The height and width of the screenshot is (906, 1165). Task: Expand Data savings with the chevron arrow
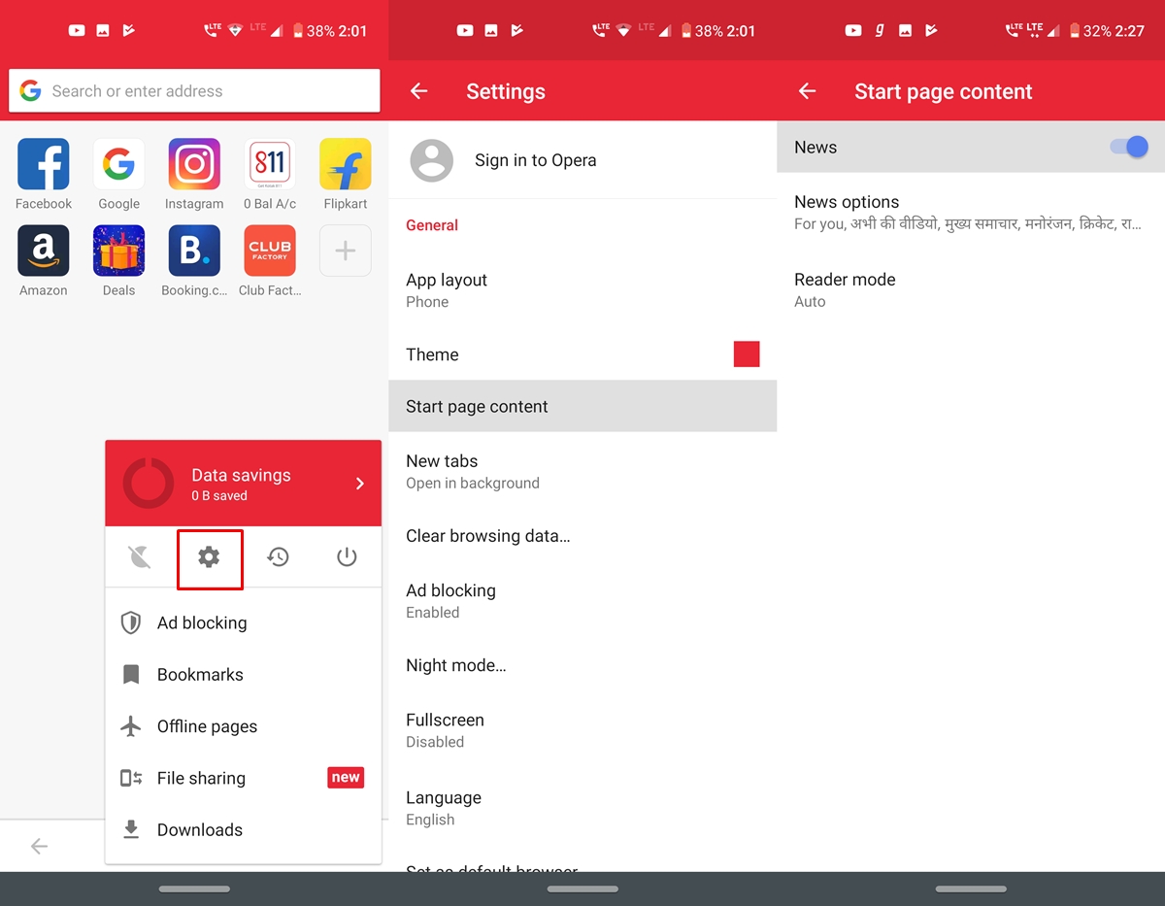click(360, 484)
